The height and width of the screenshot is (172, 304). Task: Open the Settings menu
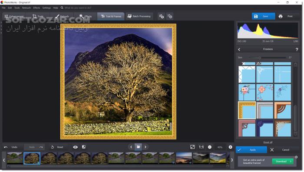(46, 8)
